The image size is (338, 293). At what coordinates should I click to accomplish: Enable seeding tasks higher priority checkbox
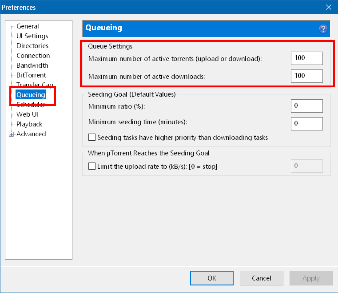[x=92, y=138]
